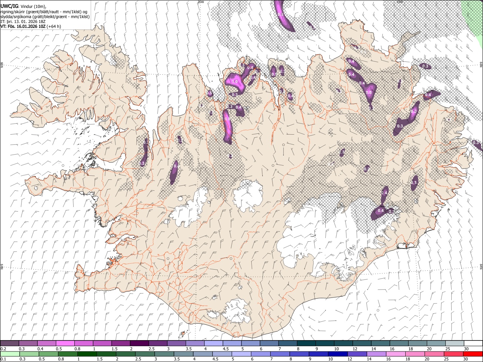Click the "VT: Fös. 16.01.2026 10Z" valid time
Screen dimensions: 483x362
tap(23, 26)
